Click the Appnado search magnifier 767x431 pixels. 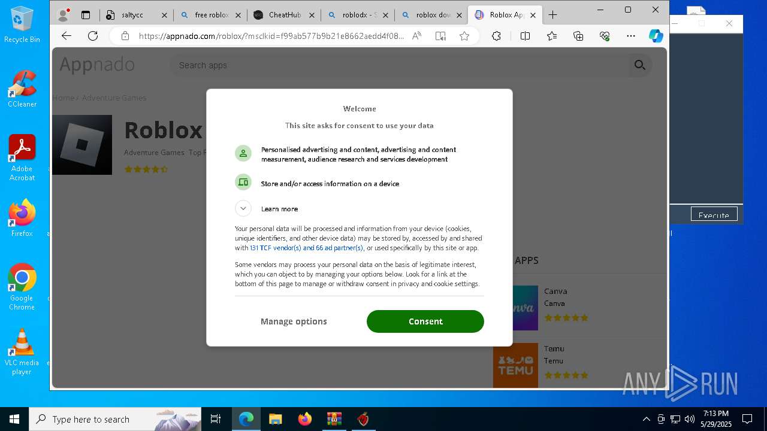[x=640, y=65]
